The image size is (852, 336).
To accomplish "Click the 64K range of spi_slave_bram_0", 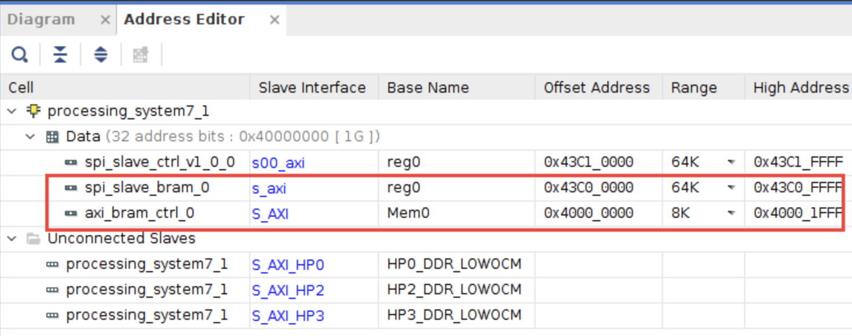I will [x=685, y=188].
